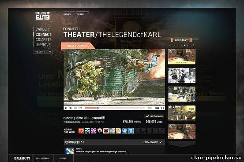
Task: Open the Compete section in the sidebar
Action: click(43, 40)
